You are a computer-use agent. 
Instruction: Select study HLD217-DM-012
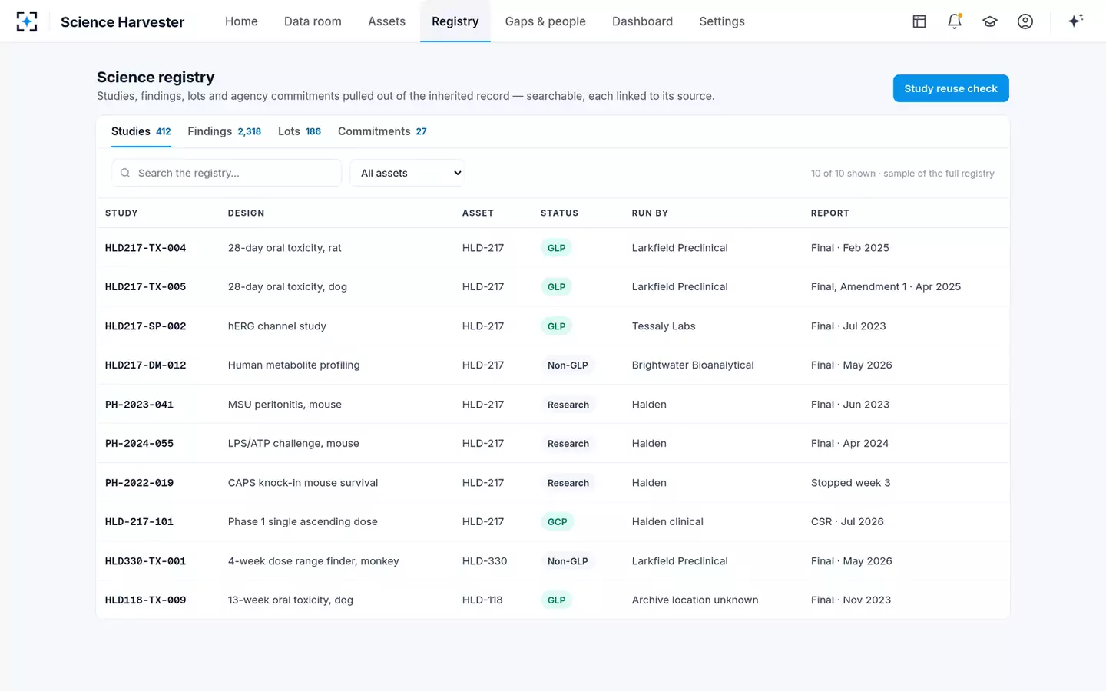coord(145,365)
